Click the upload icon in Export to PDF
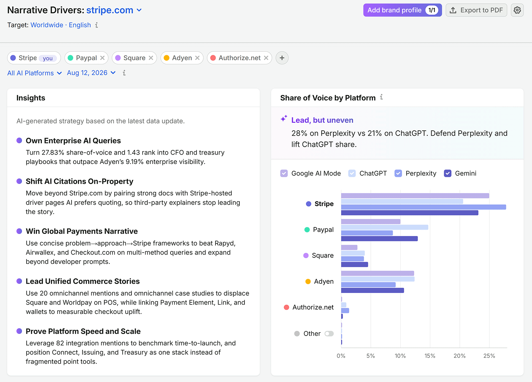The image size is (532, 382). pos(453,10)
